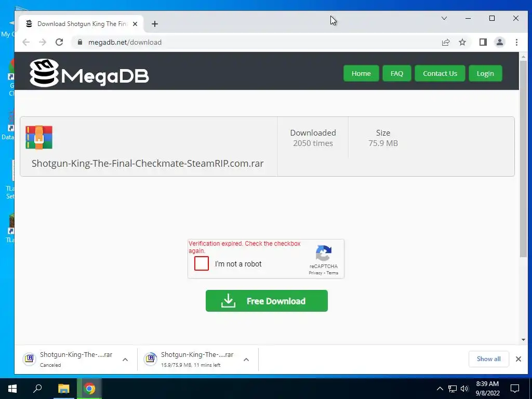Open File Explorer from taskbar
Image resolution: width=532 pixels, height=399 pixels.
(63, 389)
